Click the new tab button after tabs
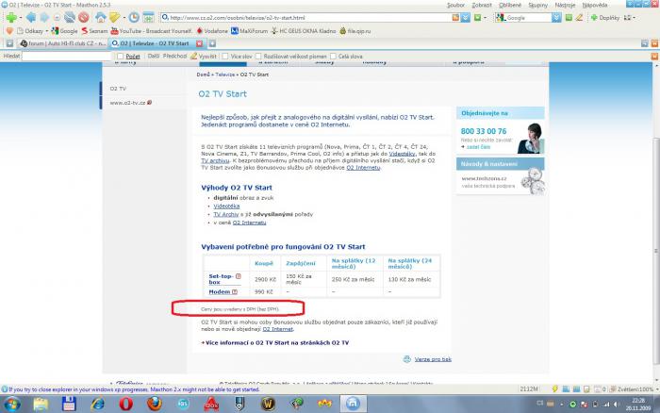Viewport: 660px width, 413px height. coord(212,43)
